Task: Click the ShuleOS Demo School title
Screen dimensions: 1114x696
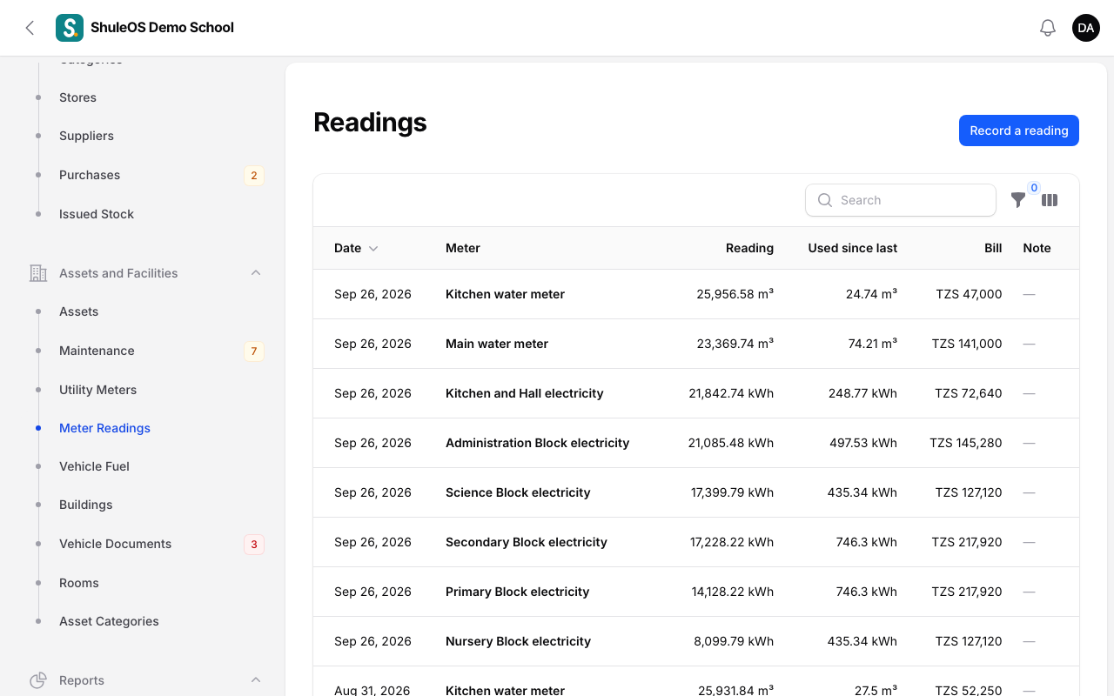Action: point(162,28)
